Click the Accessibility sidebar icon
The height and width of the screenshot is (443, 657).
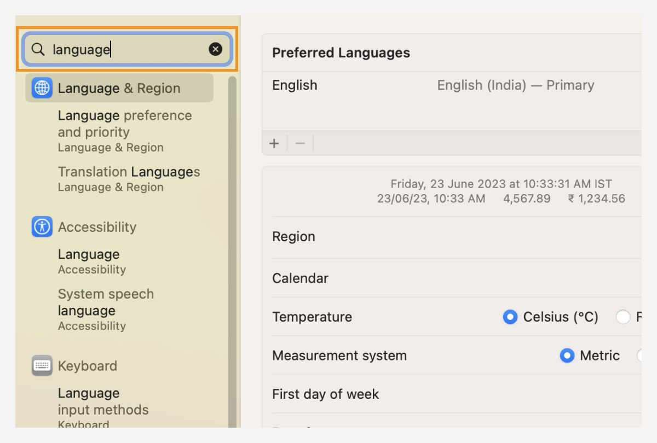(x=41, y=227)
